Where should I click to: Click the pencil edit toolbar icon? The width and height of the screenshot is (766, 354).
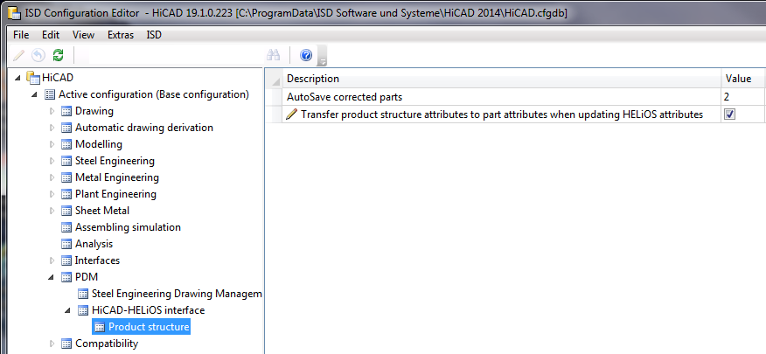[x=18, y=55]
